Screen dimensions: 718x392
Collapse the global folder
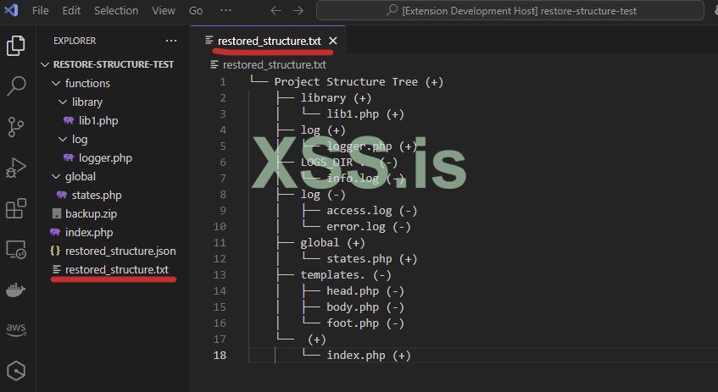(56, 177)
